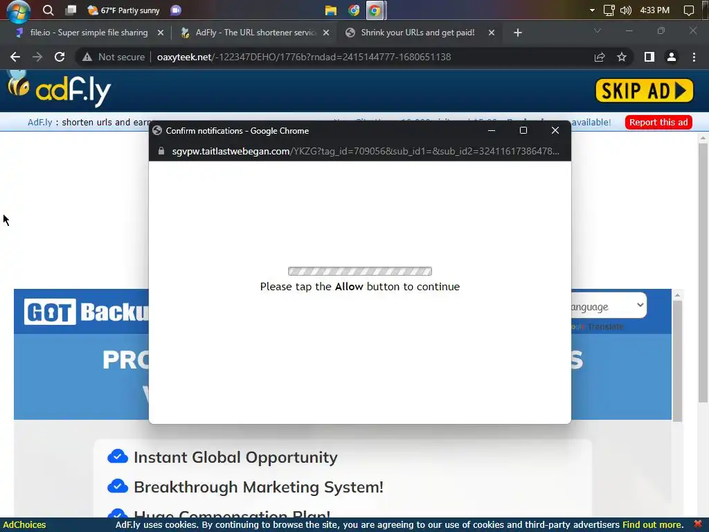Show hidden system tray icons
Viewport: 709px width, 532px height.
point(592,10)
